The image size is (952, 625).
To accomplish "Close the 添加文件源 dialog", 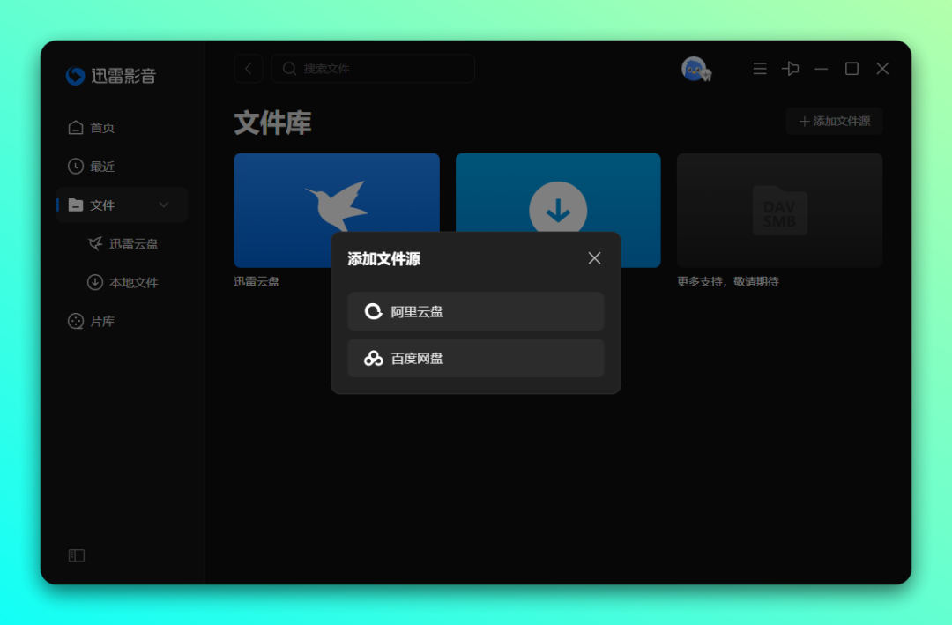I will [x=594, y=258].
